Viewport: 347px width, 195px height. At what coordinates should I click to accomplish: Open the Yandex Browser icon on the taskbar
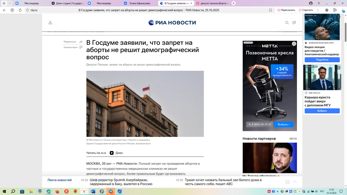[x=84, y=191]
